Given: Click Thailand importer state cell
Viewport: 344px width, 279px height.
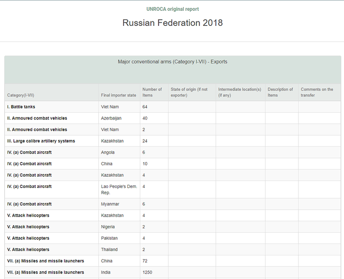Looking at the screenshot, I should click(x=109, y=249).
